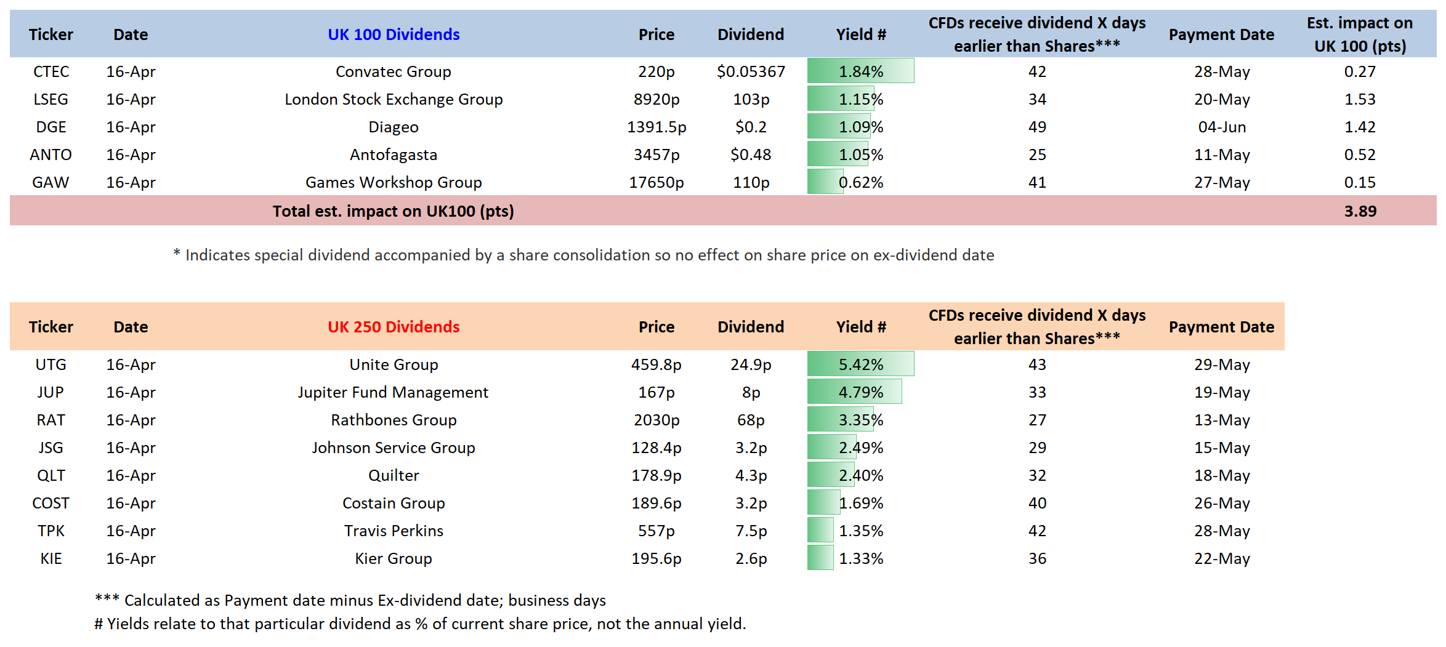Select the CTEC ticker cell
The image size is (1446, 647).
click(51, 71)
